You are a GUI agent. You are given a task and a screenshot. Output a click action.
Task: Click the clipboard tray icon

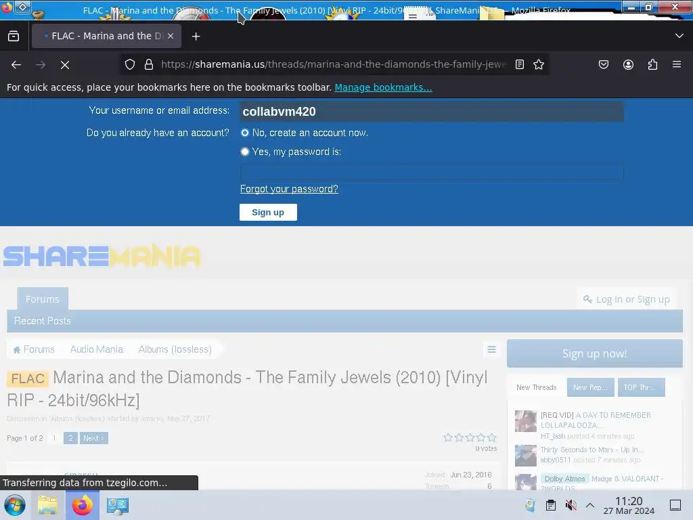coord(551,505)
